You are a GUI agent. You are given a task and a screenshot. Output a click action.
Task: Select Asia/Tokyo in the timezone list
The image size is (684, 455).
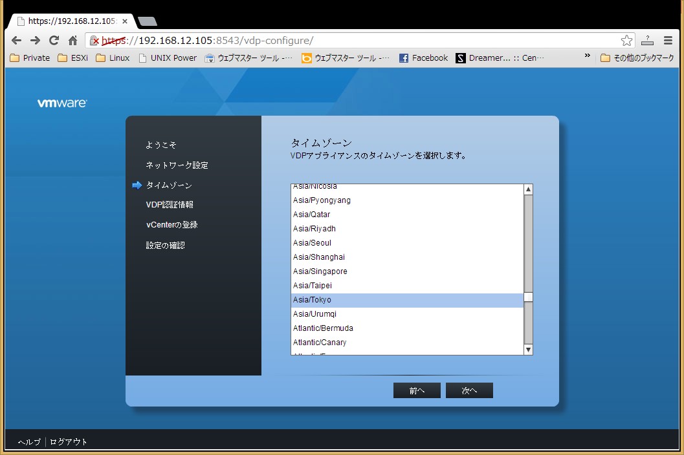[x=408, y=300]
